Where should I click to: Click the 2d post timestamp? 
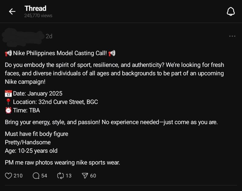49,36
